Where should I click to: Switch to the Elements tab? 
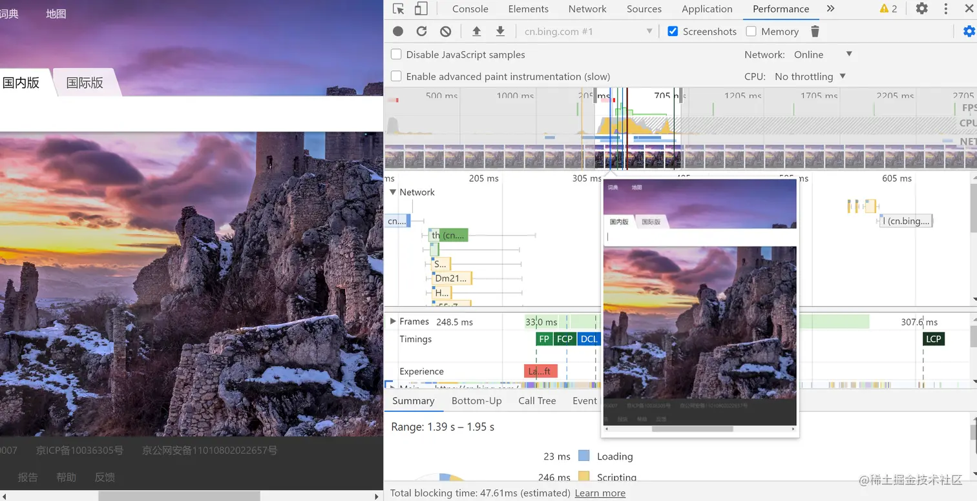point(528,9)
